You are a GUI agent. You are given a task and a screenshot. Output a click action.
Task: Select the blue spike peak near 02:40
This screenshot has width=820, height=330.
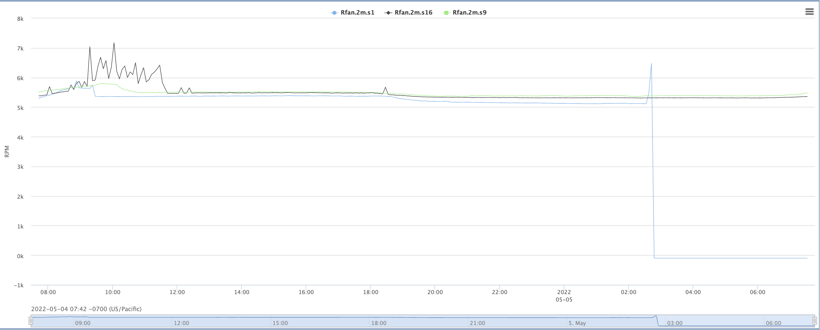[651, 64]
